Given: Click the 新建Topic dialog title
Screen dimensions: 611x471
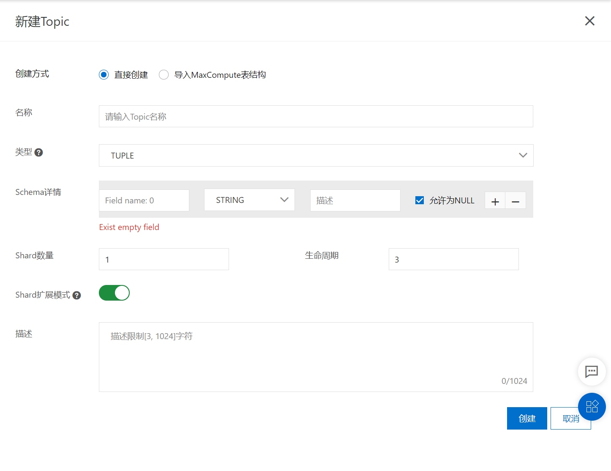Looking at the screenshot, I should tap(42, 22).
